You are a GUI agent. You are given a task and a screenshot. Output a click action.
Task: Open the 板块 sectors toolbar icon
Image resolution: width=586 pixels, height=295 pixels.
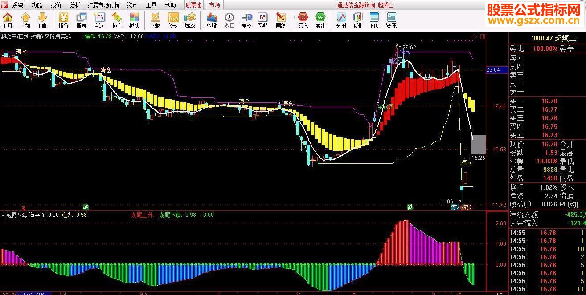[x=134, y=20]
